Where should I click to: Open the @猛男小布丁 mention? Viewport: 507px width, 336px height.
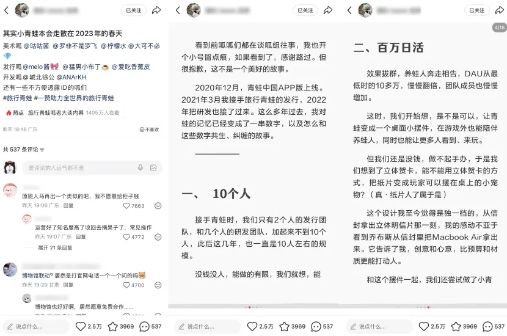click(81, 67)
